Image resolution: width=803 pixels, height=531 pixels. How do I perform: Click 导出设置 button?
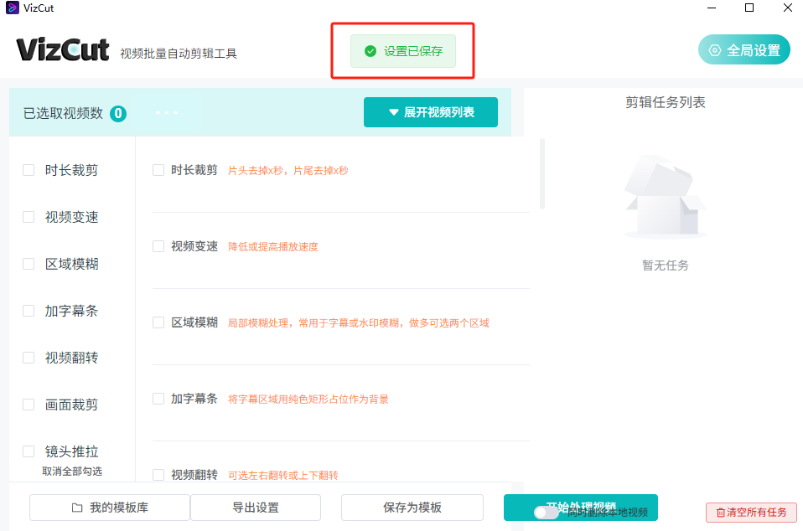click(x=256, y=508)
